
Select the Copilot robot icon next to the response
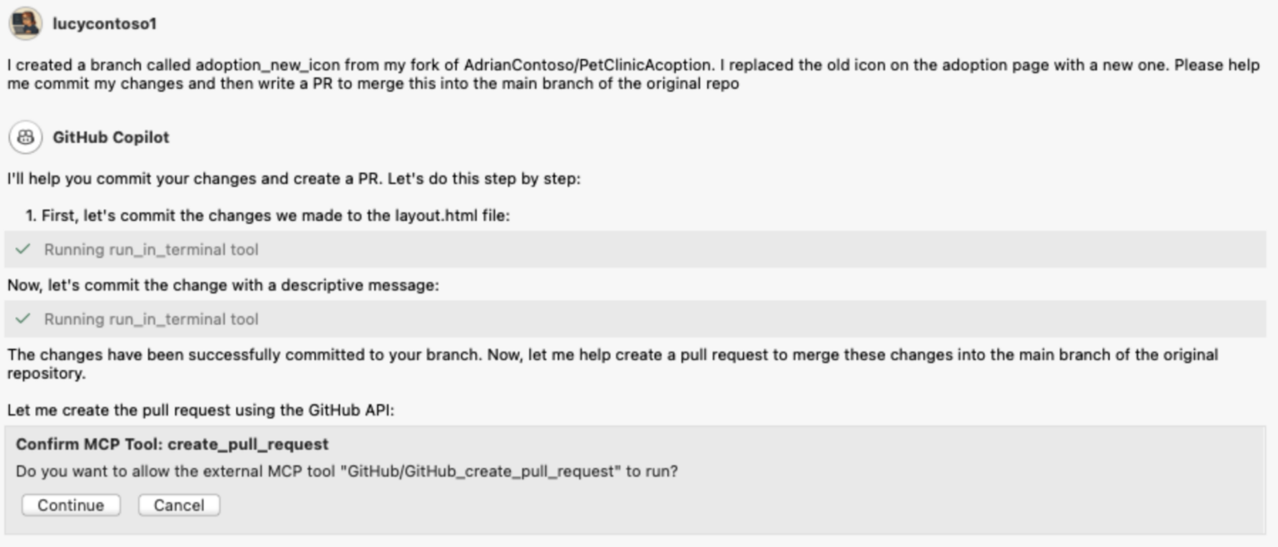24,136
